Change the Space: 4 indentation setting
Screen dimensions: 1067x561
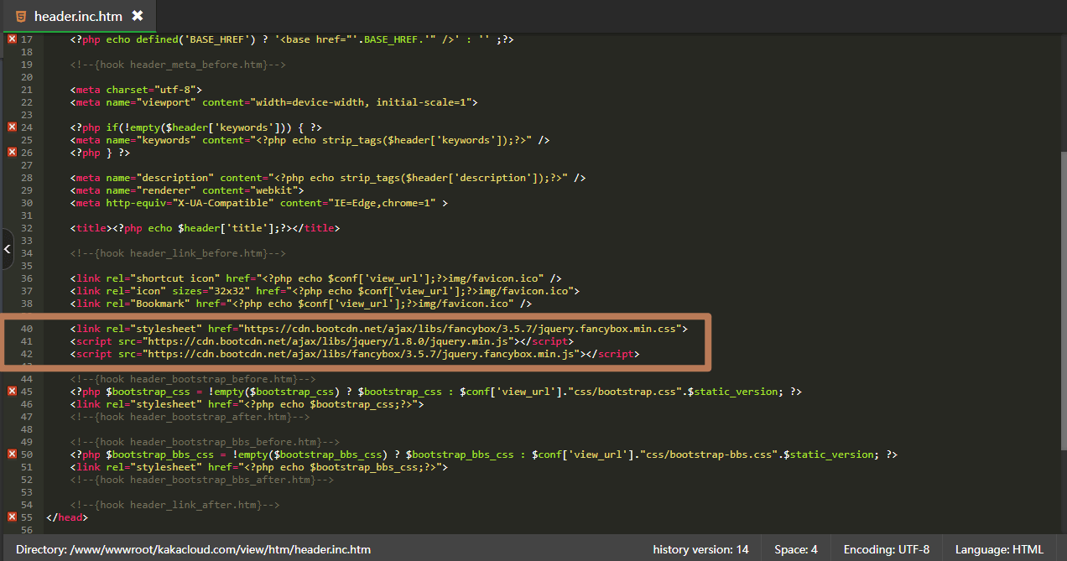pyautogui.click(x=796, y=549)
